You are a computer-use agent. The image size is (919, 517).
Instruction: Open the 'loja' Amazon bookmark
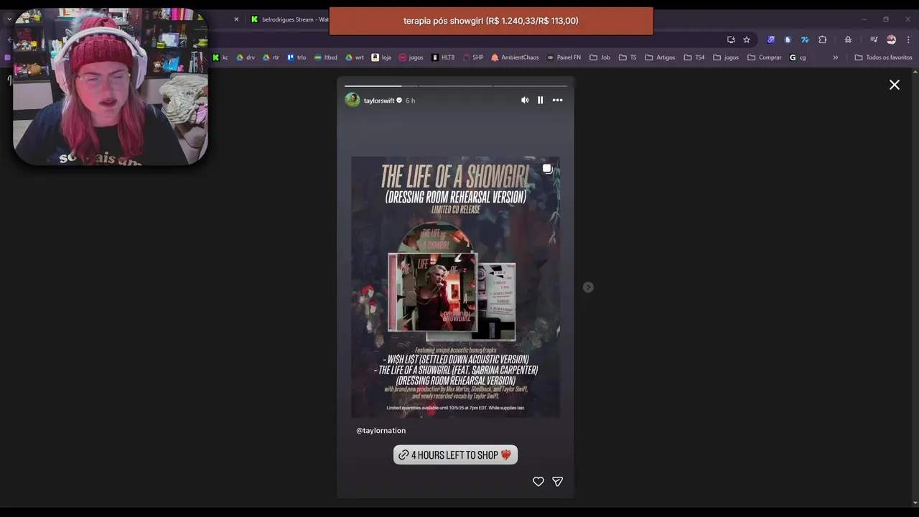click(x=381, y=57)
